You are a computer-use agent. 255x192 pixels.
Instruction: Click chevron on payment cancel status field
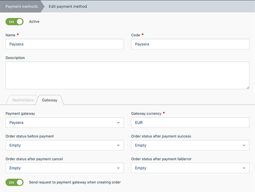point(118,168)
